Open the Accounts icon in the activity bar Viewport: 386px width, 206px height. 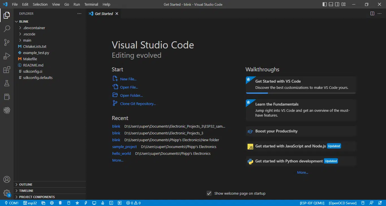(x=7, y=179)
